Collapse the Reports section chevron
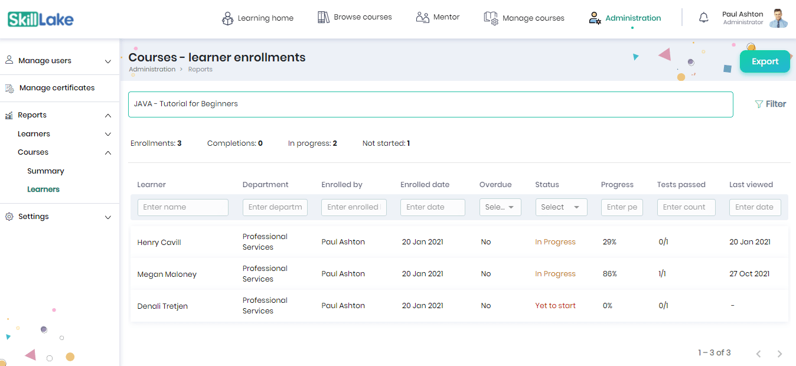The width and height of the screenshot is (796, 366). coord(108,116)
